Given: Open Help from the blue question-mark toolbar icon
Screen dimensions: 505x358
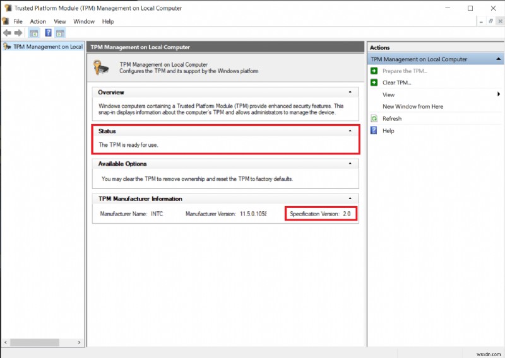Looking at the screenshot, I should pos(49,33).
